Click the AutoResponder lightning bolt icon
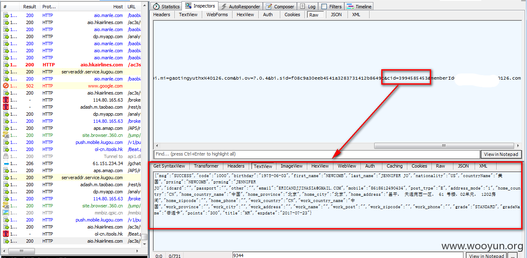527x258 pixels. [x=224, y=7]
